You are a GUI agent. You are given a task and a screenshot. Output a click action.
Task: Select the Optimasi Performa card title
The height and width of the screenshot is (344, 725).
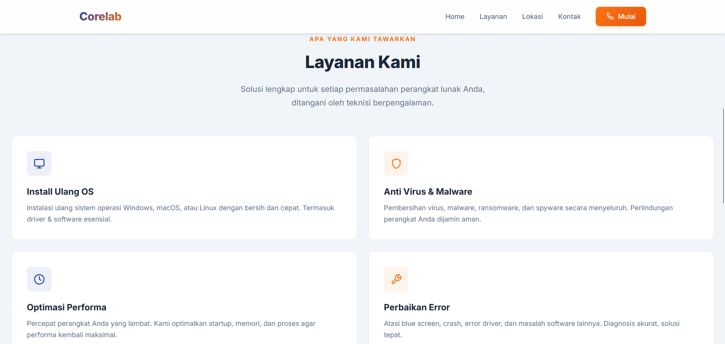[x=66, y=307]
